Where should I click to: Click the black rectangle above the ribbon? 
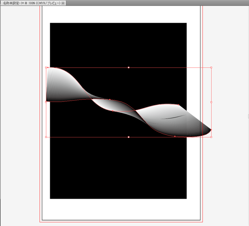coord(118,45)
